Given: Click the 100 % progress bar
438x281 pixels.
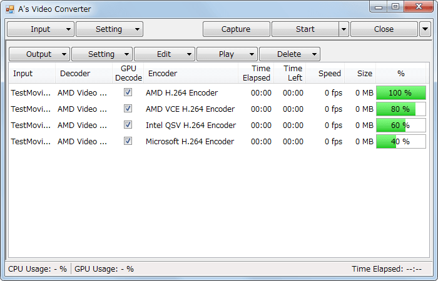Looking at the screenshot, I should click(401, 93).
